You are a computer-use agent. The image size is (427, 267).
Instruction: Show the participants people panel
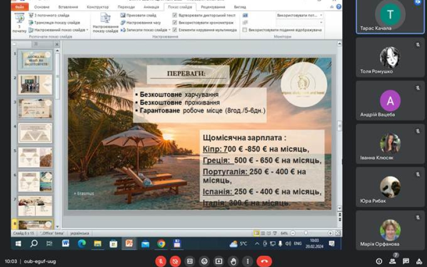pos(392,262)
